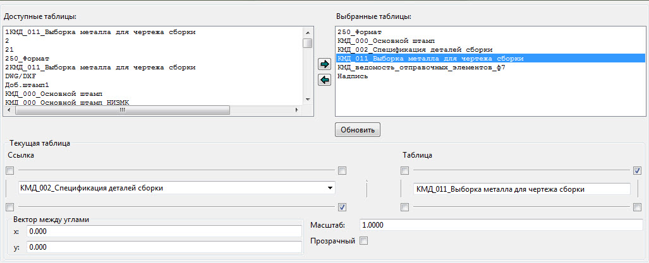Enable the Прозрачный checkbox

coord(363,240)
